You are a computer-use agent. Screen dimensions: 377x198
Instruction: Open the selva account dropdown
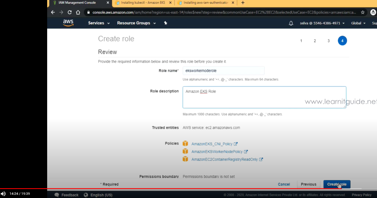coord(322,23)
